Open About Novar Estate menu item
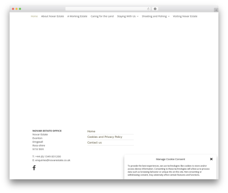The image size is (228, 193). click(52, 16)
